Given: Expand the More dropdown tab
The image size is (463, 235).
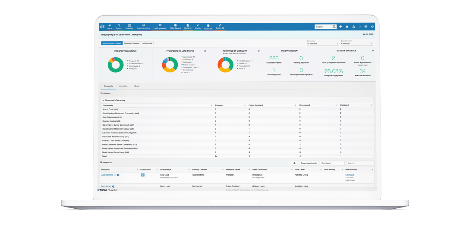Looking at the screenshot, I should pyautogui.click(x=137, y=86).
